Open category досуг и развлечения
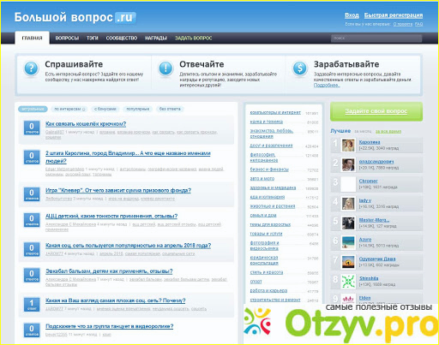 [x=271, y=146]
